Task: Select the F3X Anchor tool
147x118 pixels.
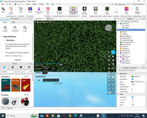Action: pos(109,64)
